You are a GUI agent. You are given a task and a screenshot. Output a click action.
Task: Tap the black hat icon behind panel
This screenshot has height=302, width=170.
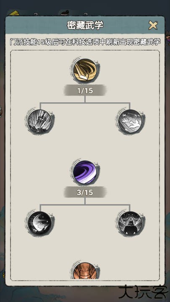65,13
